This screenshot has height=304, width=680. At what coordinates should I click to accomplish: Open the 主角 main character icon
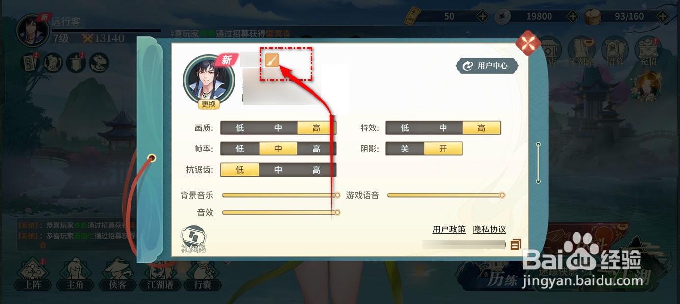(x=75, y=276)
